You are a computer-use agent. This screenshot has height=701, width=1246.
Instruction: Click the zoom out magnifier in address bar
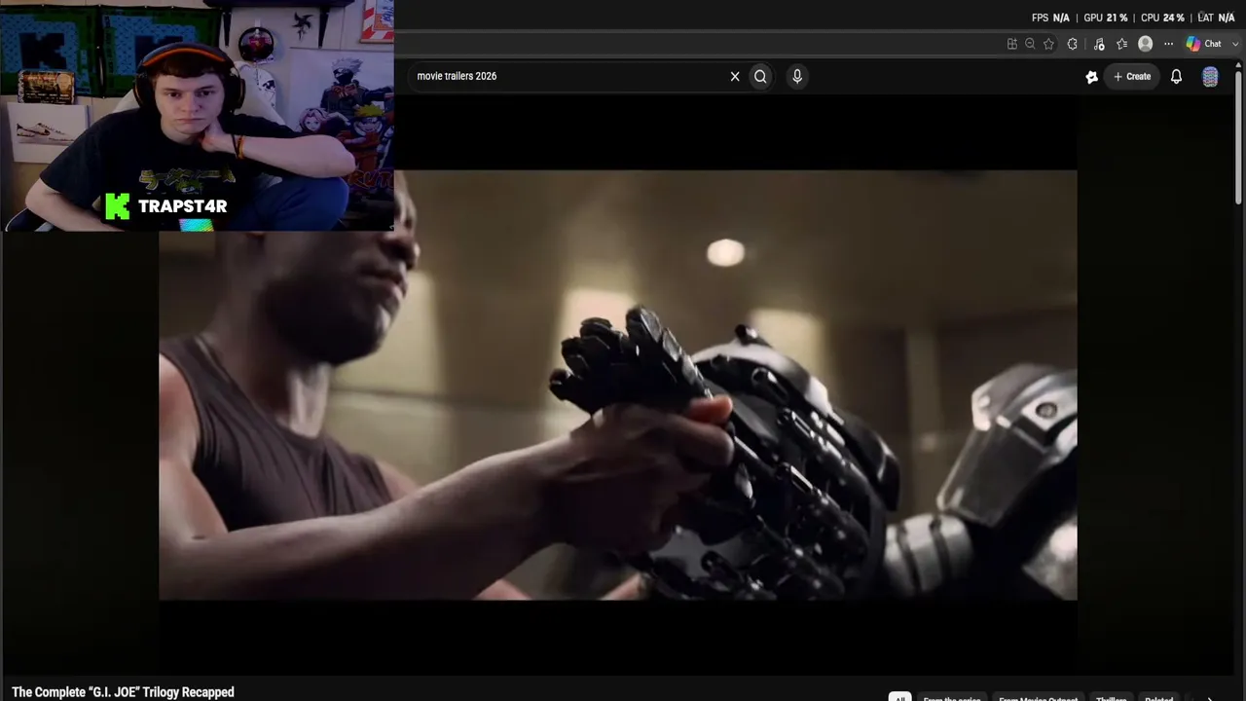1030,44
